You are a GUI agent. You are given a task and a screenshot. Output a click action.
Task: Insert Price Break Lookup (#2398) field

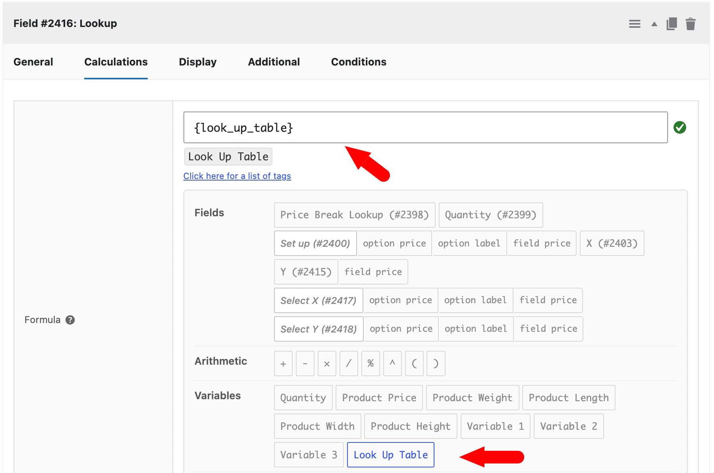[355, 215]
